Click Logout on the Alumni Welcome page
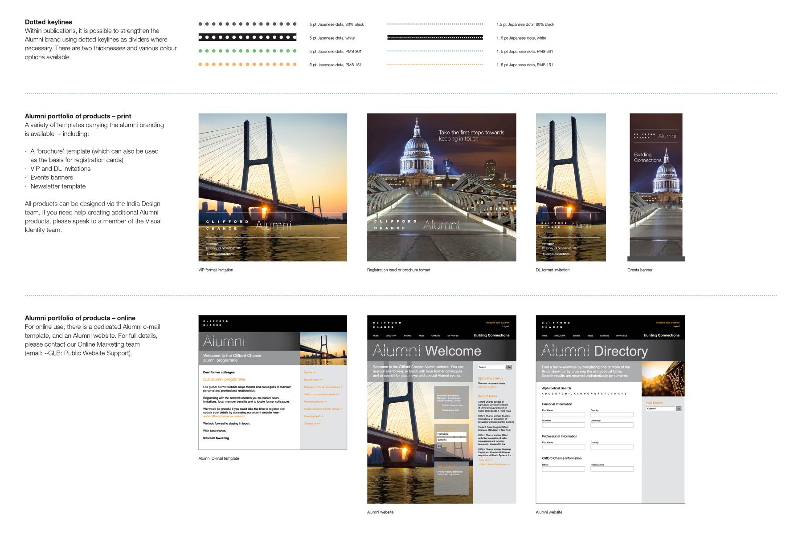The width and height of the screenshot is (802, 534). pyautogui.click(x=506, y=326)
